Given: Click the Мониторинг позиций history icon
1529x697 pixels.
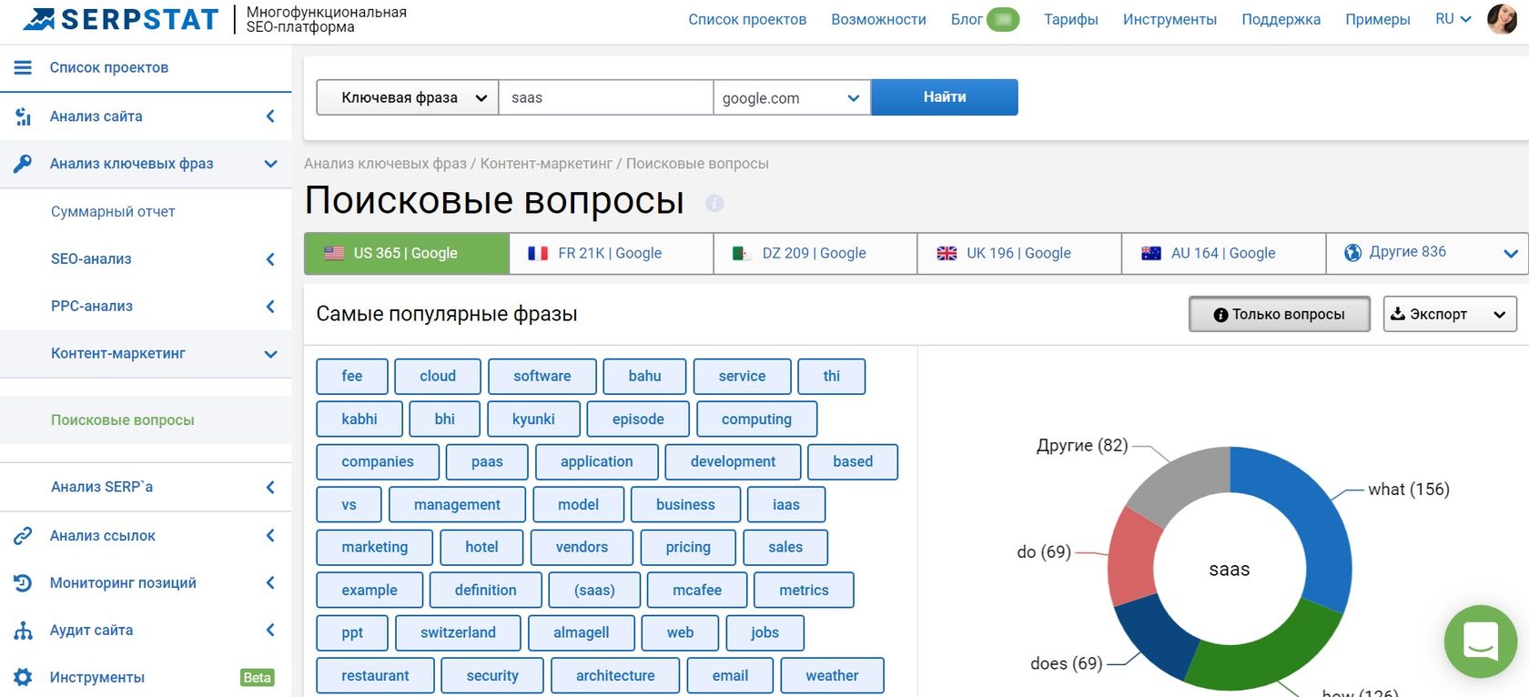Looking at the screenshot, I should 23,583.
